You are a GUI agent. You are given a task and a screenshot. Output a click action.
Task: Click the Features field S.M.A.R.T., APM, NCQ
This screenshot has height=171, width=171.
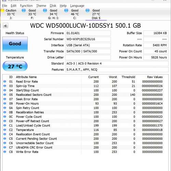pos(117,69)
